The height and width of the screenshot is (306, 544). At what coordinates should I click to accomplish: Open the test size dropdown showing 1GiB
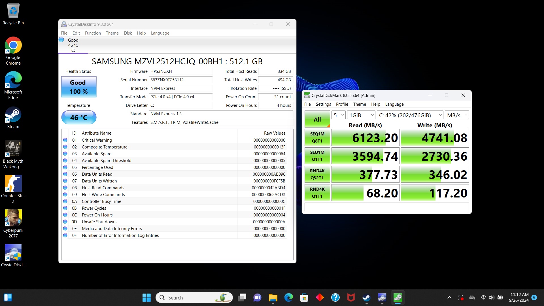point(361,115)
